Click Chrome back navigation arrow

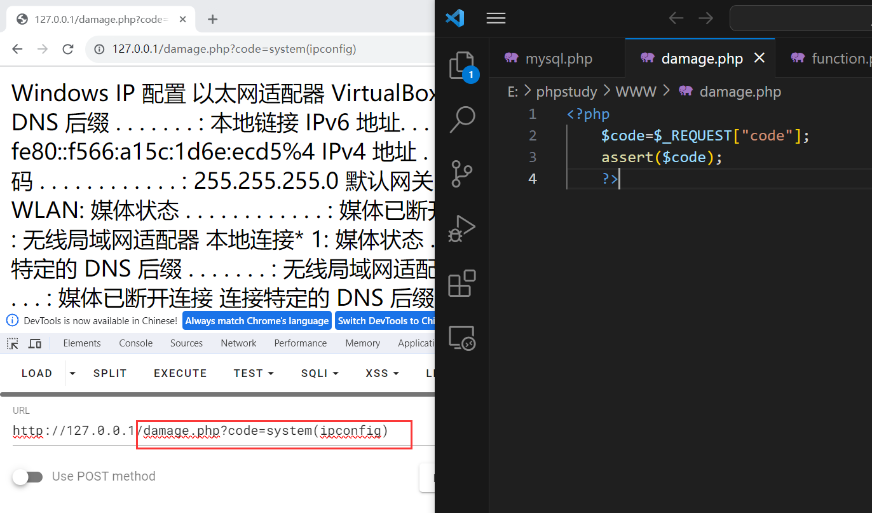coord(17,49)
